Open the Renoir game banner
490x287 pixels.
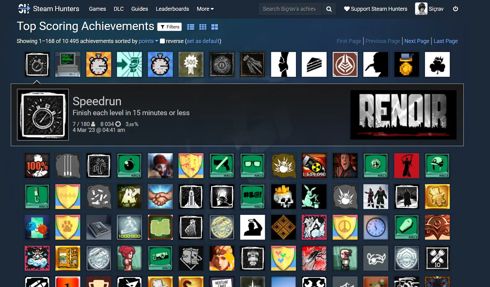click(403, 115)
